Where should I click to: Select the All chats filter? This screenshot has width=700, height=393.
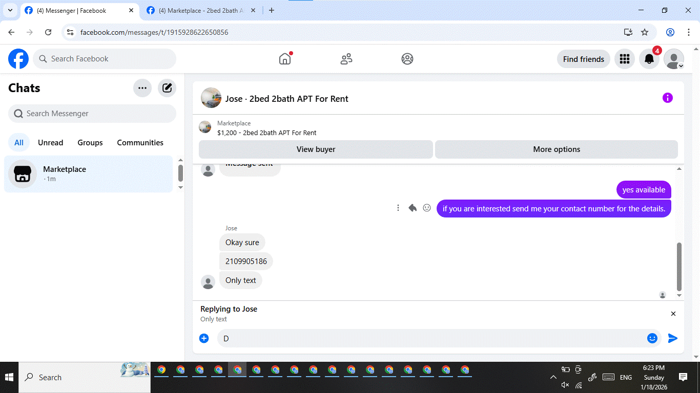[19, 142]
